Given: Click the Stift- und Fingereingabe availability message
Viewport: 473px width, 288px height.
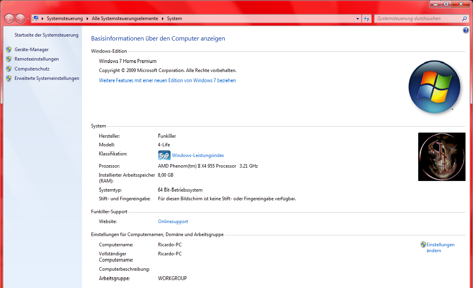Looking at the screenshot, I should [x=227, y=199].
